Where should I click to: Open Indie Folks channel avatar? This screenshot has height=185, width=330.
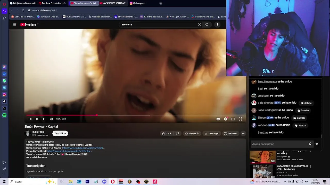pos(27,133)
